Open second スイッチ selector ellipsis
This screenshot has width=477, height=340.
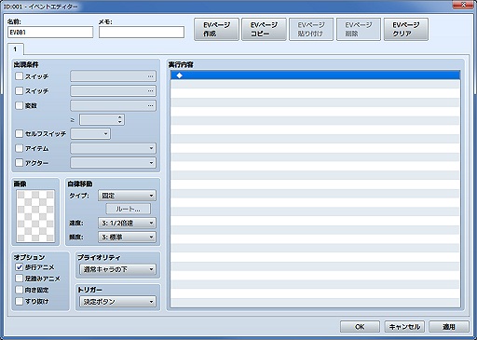click(150, 91)
